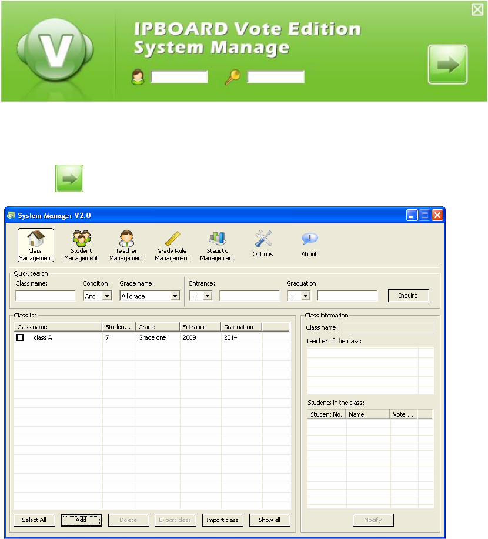Screen dimensions: 488x539
Task: Open Statistic Management section
Action: pyautogui.click(x=217, y=245)
